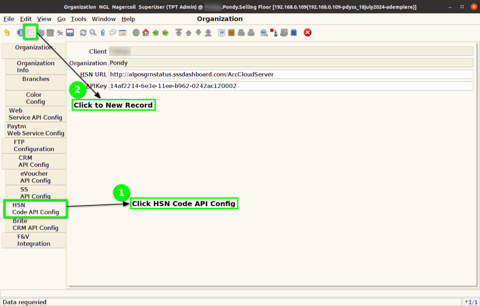Open the Product Info blue icon
Image resolution: width=480 pixels, height=306 pixels.
tap(293, 32)
